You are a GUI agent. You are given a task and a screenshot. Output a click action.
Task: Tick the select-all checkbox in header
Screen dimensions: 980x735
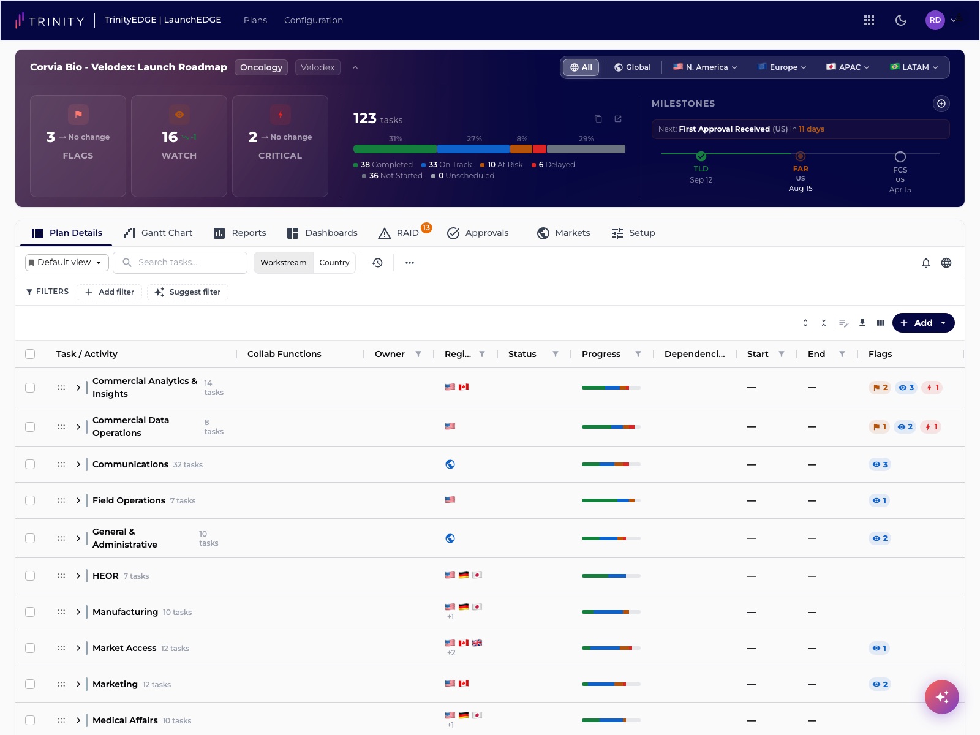tap(30, 354)
